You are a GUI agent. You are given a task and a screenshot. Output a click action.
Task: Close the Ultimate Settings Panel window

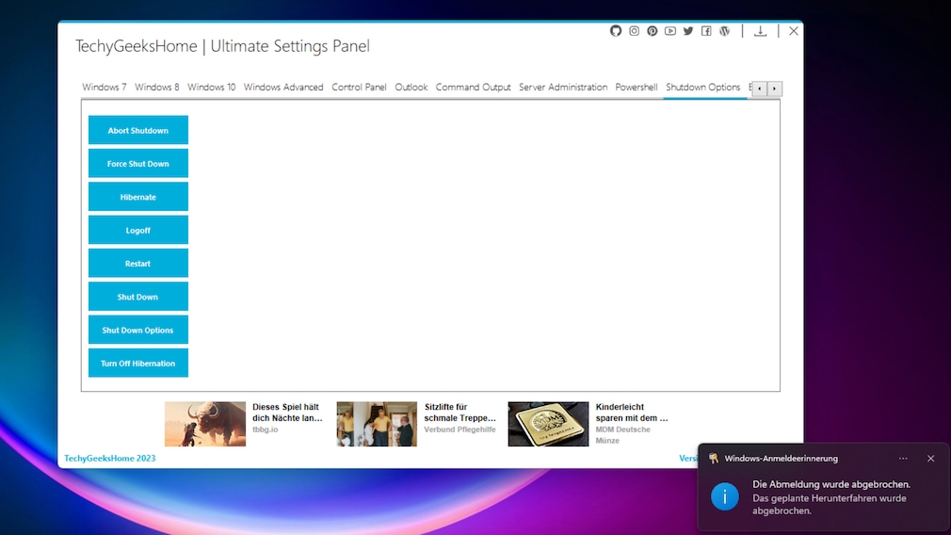pos(794,31)
